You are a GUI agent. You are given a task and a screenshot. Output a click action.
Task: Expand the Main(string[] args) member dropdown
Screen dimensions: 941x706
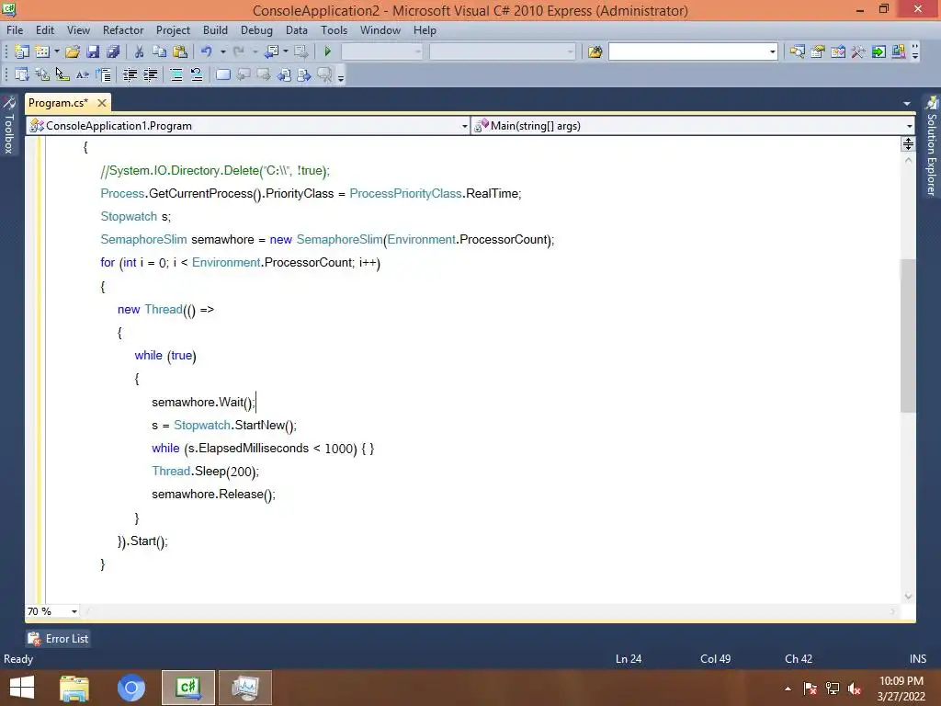(909, 126)
